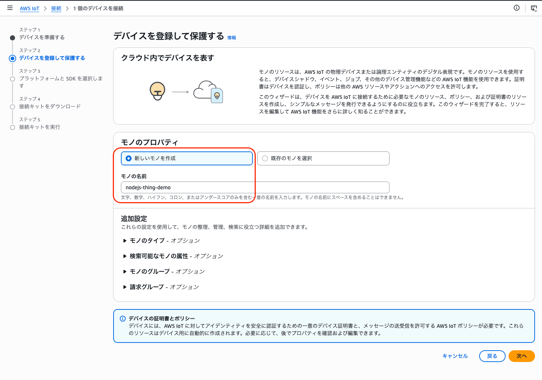The height and width of the screenshot is (380, 542).
Task: Click step 4 接続キットをダウンロード
Action: click(x=50, y=107)
